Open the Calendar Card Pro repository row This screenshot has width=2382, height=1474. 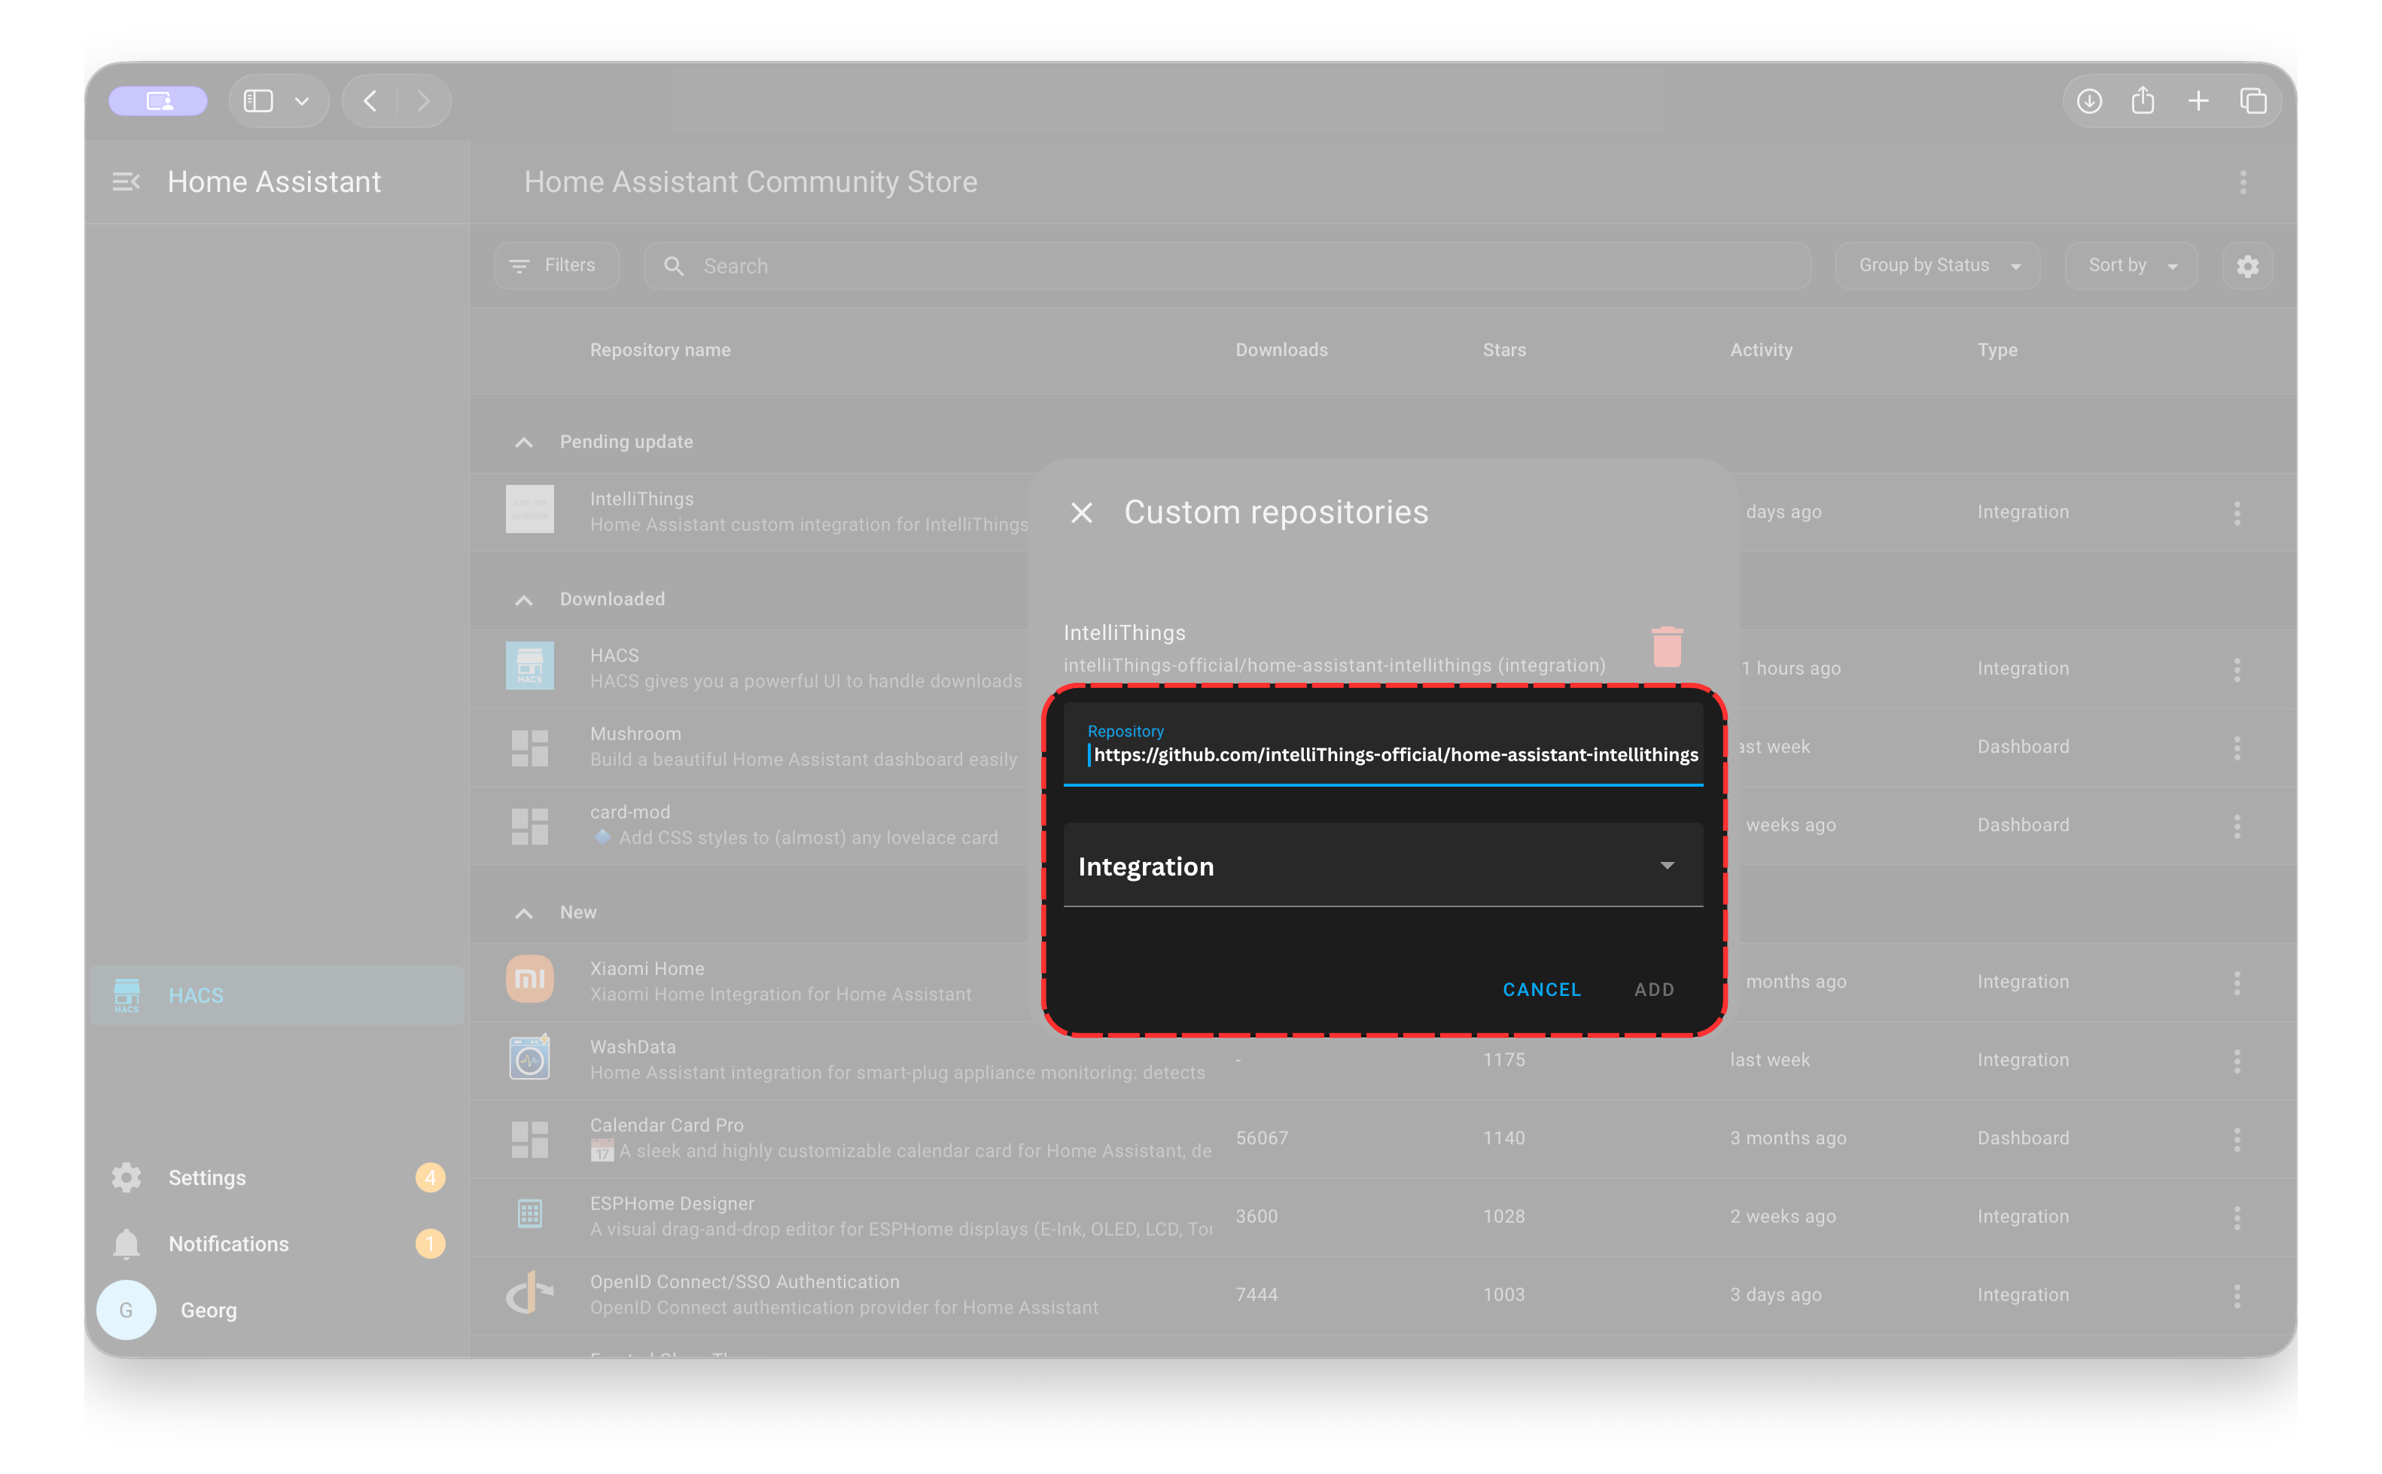pos(1382,1139)
